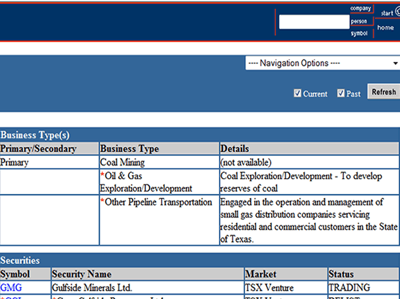Toggle the Current checkbox
Viewport: 400px width, 299px height.
point(297,93)
